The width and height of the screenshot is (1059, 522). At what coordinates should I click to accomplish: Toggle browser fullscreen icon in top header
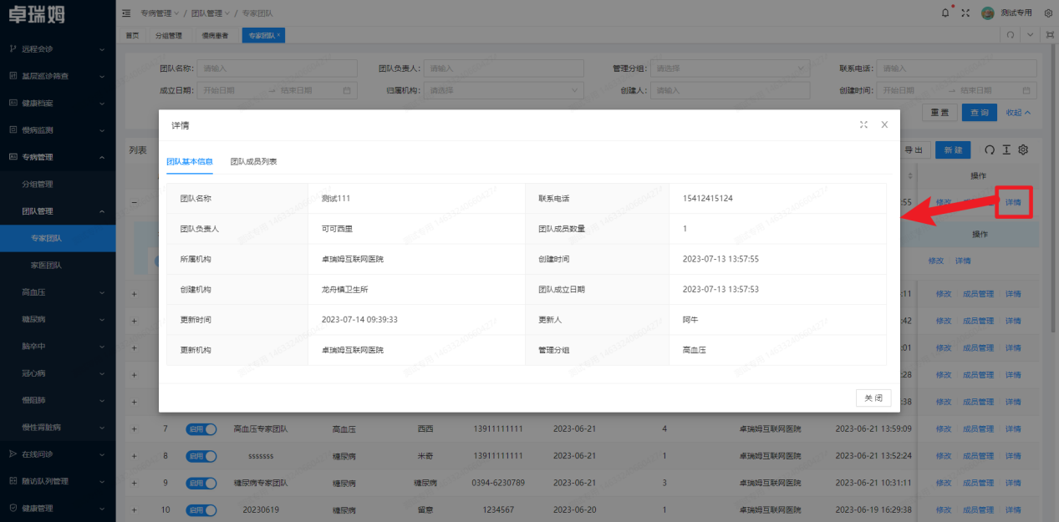[965, 13]
